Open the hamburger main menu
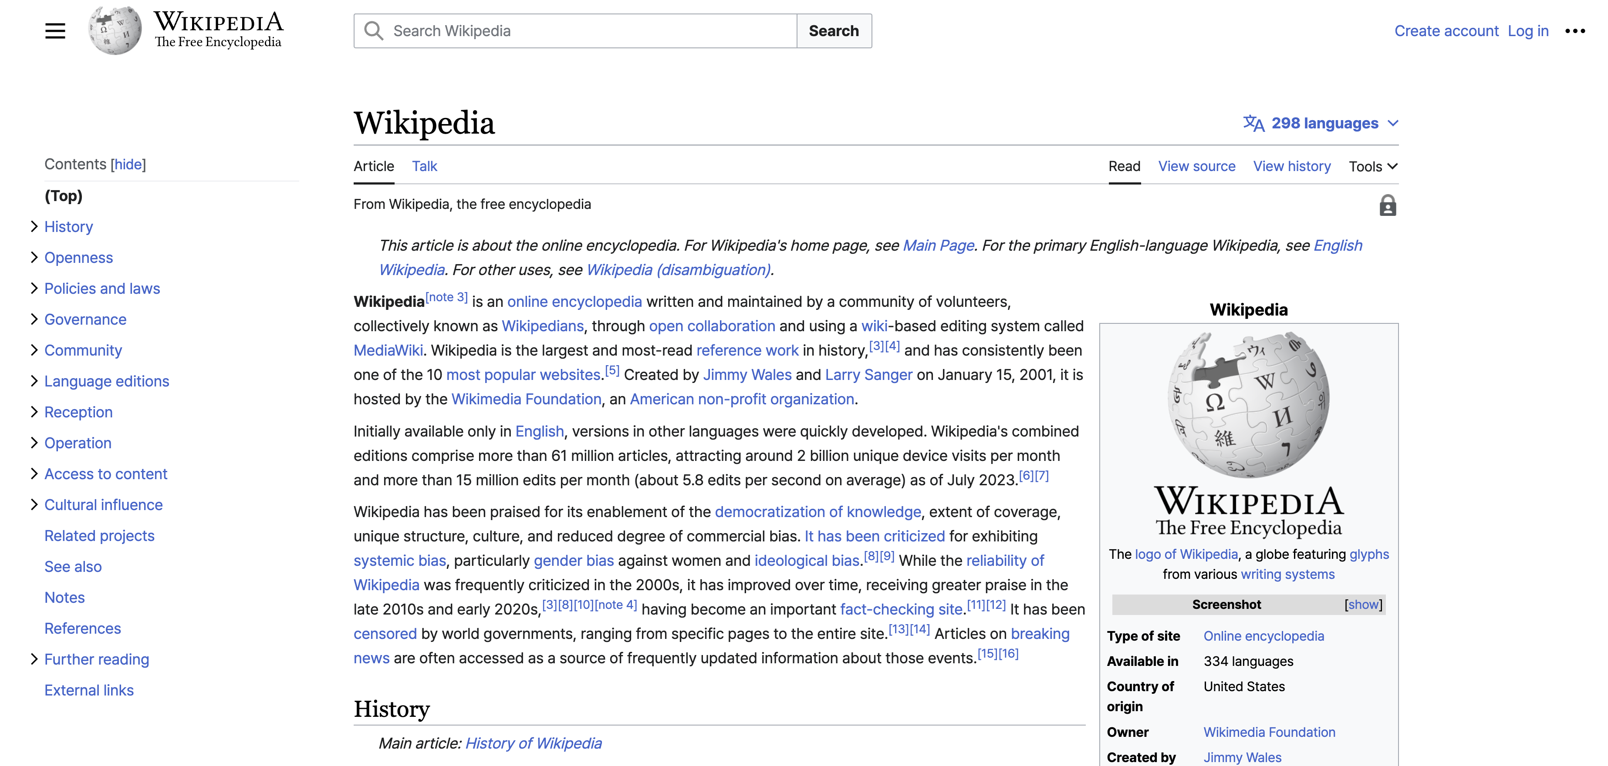The image size is (1608, 766). (55, 30)
